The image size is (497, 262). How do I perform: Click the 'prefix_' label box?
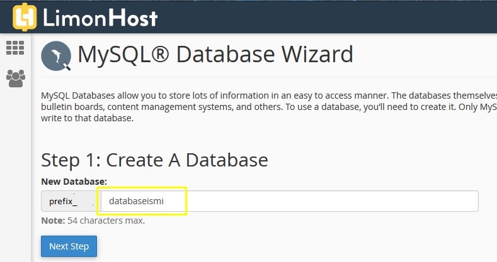[71, 201]
